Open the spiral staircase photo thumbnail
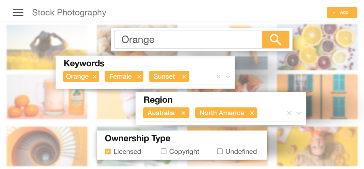364x169 pixels. [47, 146]
